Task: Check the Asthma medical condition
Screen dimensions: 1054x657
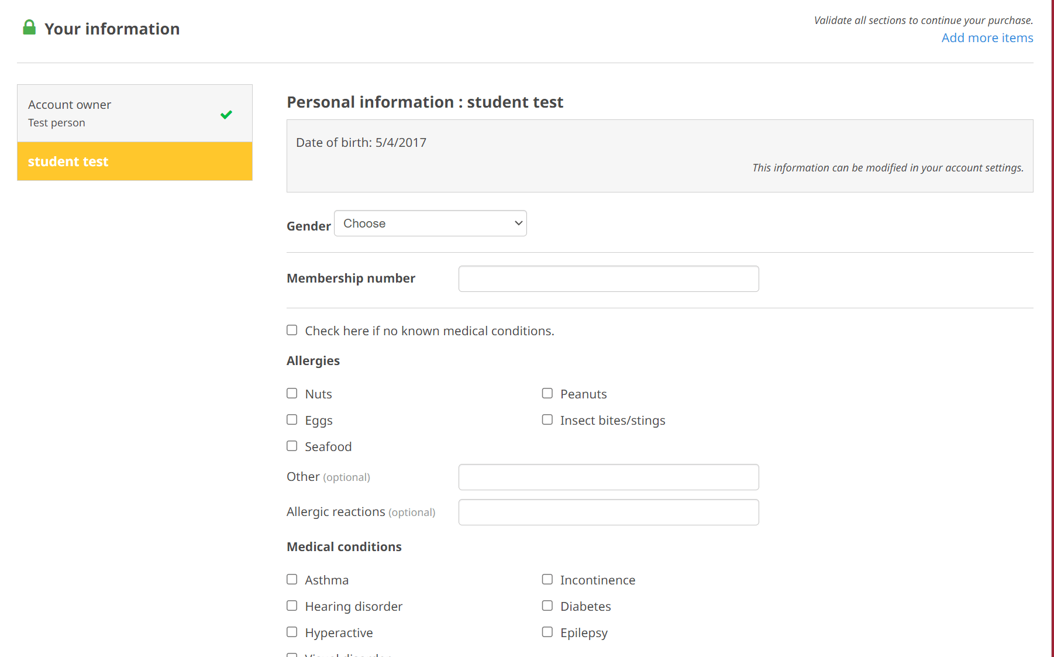Action: [x=292, y=579]
